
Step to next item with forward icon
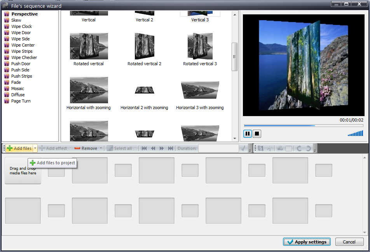click(x=162, y=148)
